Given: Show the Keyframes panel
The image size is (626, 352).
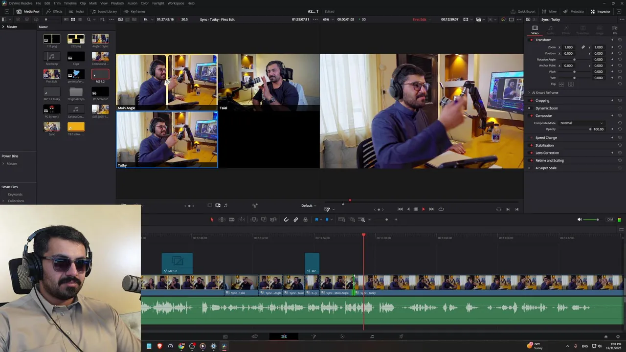Looking at the screenshot, I should [134, 11].
